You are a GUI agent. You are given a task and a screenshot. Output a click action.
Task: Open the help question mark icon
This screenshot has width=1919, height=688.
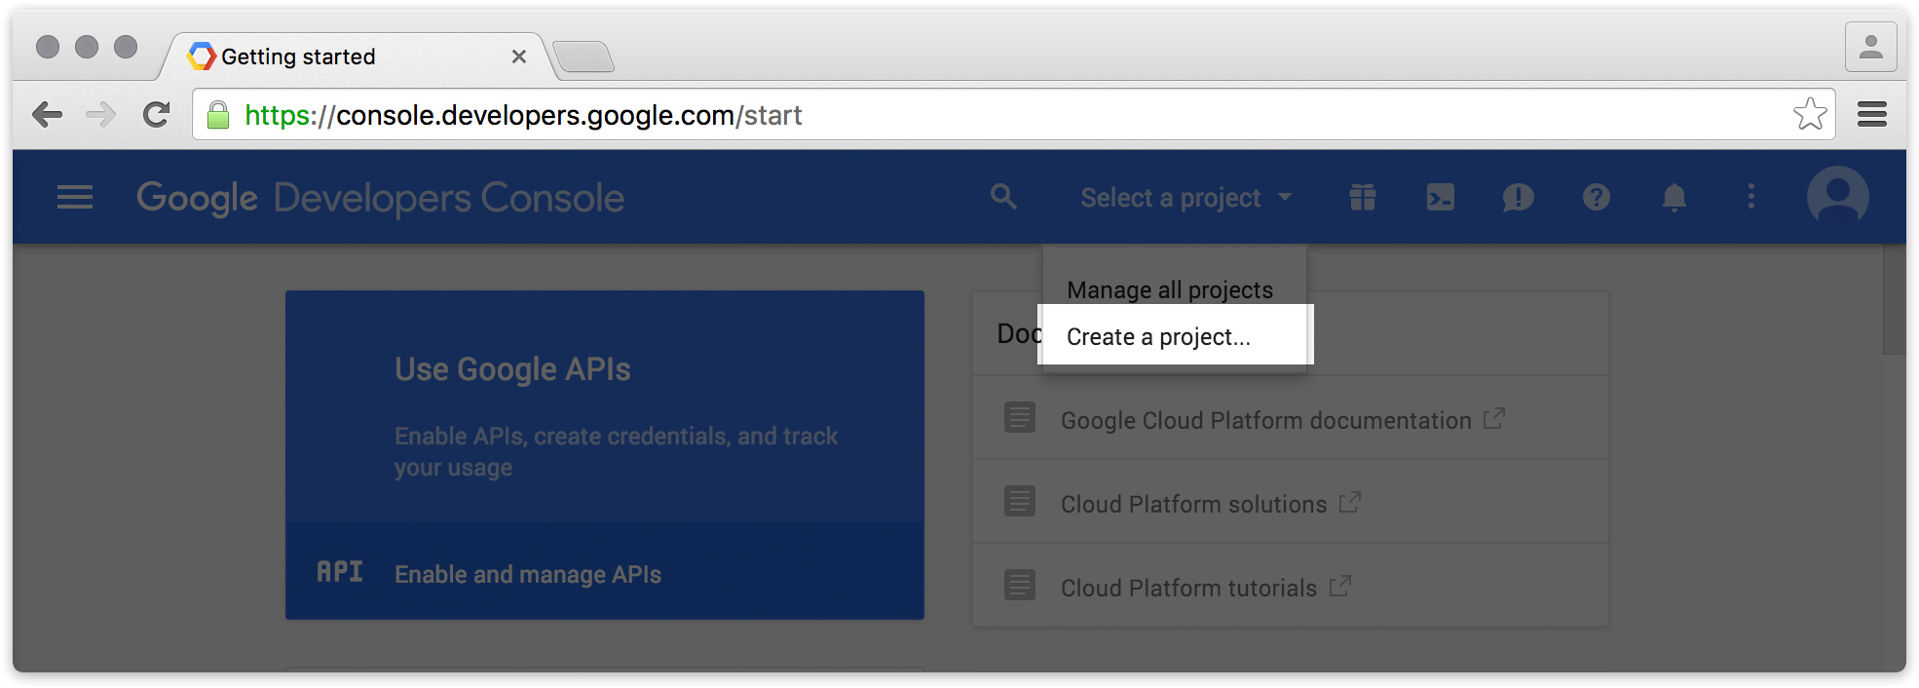(1596, 198)
